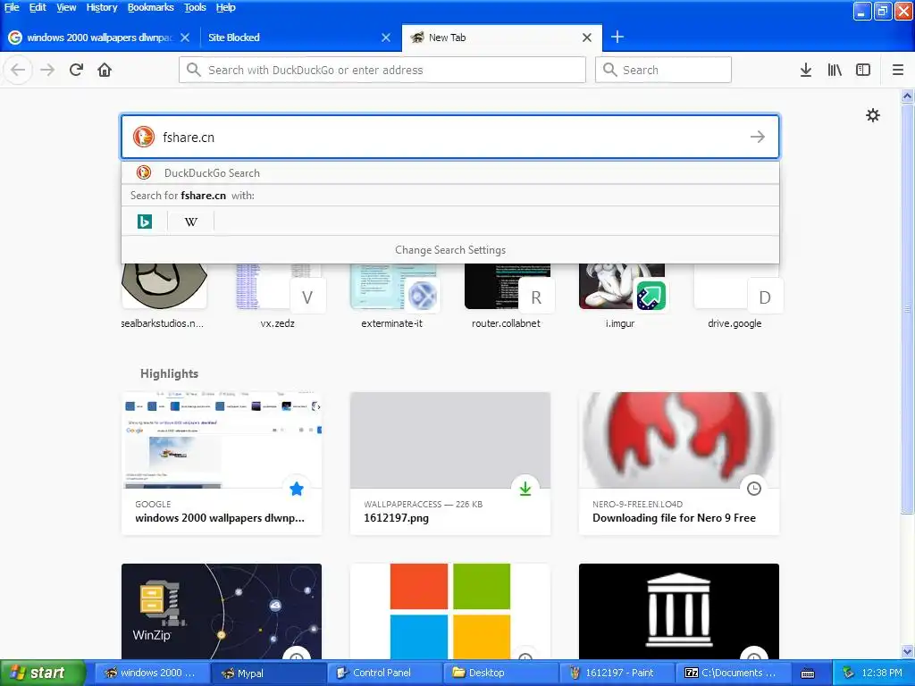Click the vertical scrollbar thumb
The width and height of the screenshot is (915, 686).
[907, 309]
